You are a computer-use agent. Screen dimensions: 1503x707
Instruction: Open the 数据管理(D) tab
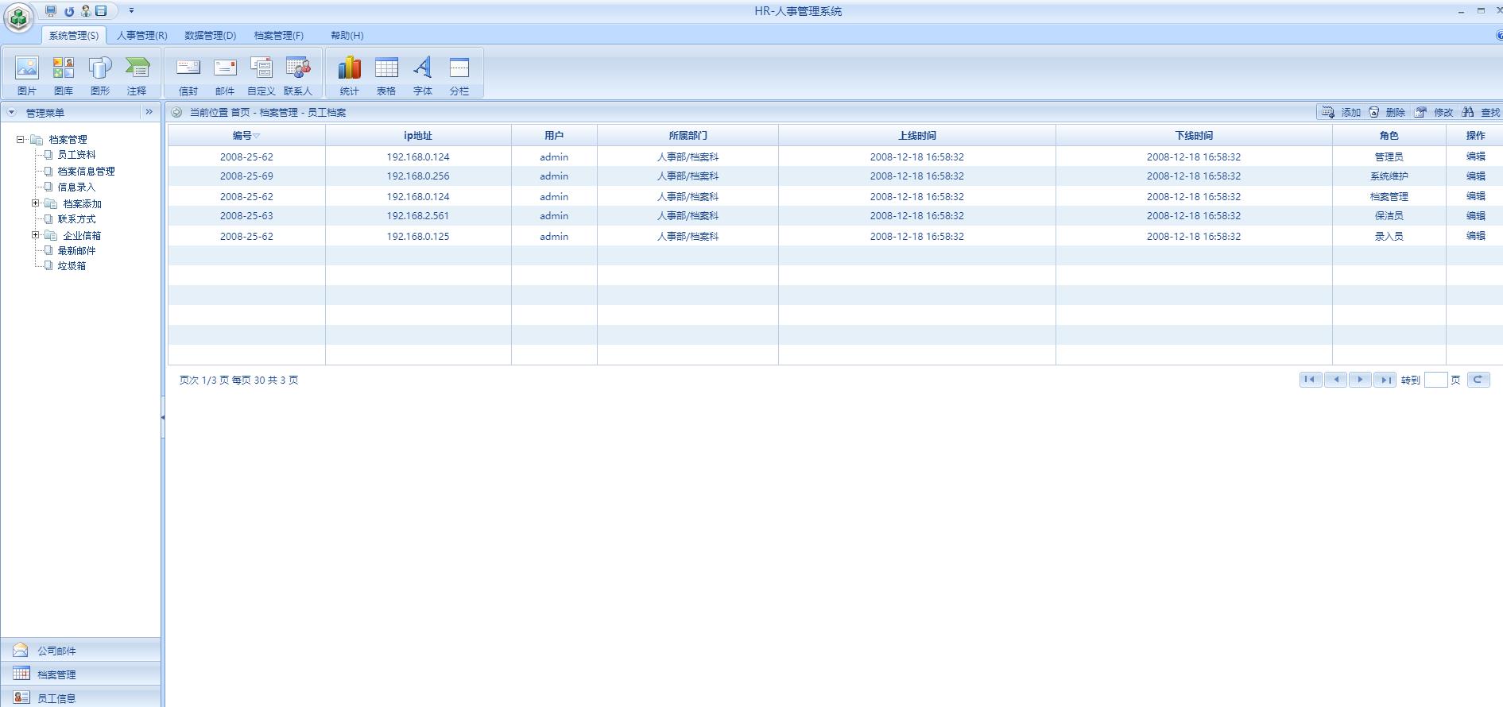(210, 35)
